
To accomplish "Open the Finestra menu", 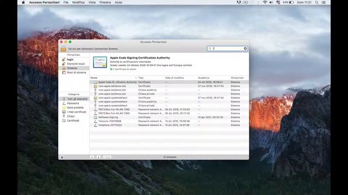I will [x=105, y=2].
